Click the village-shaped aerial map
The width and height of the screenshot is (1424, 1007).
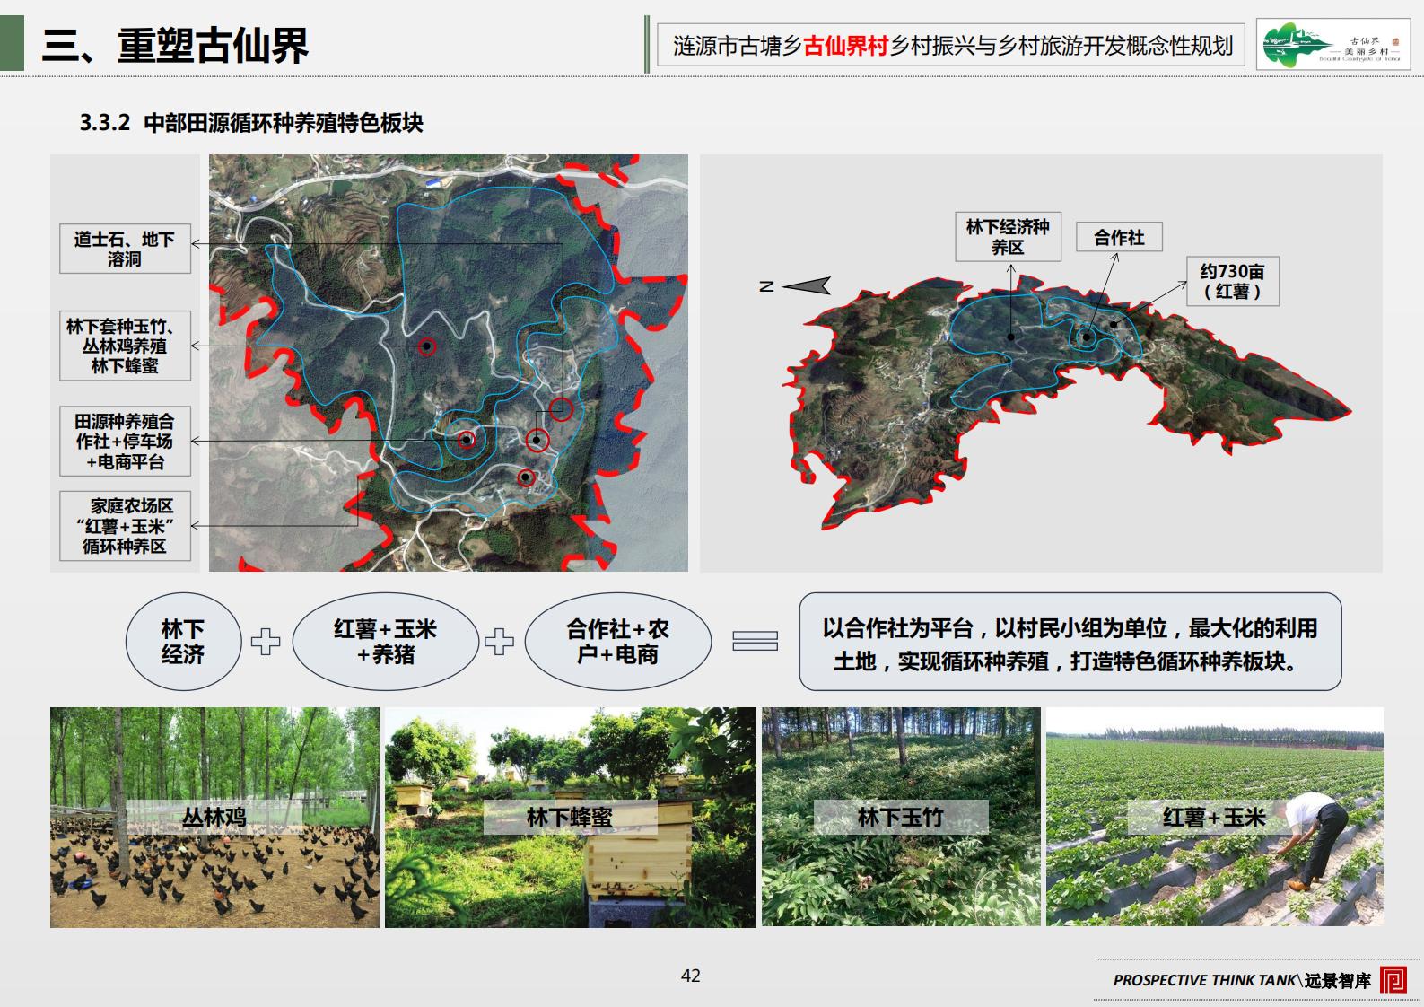coord(1068,404)
